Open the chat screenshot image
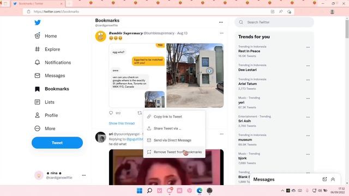The image size is (349, 196). tap(137, 75)
